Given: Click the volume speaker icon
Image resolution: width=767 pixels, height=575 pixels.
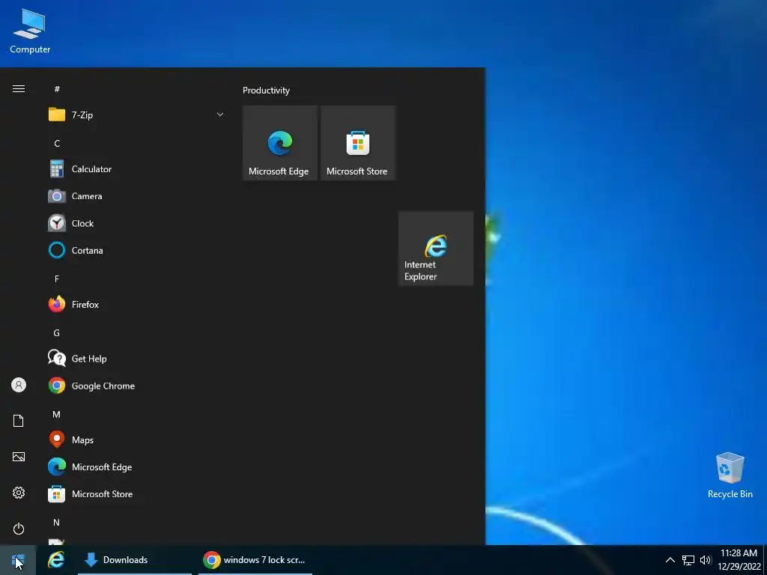Looking at the screenshot, I should [706, 560].
